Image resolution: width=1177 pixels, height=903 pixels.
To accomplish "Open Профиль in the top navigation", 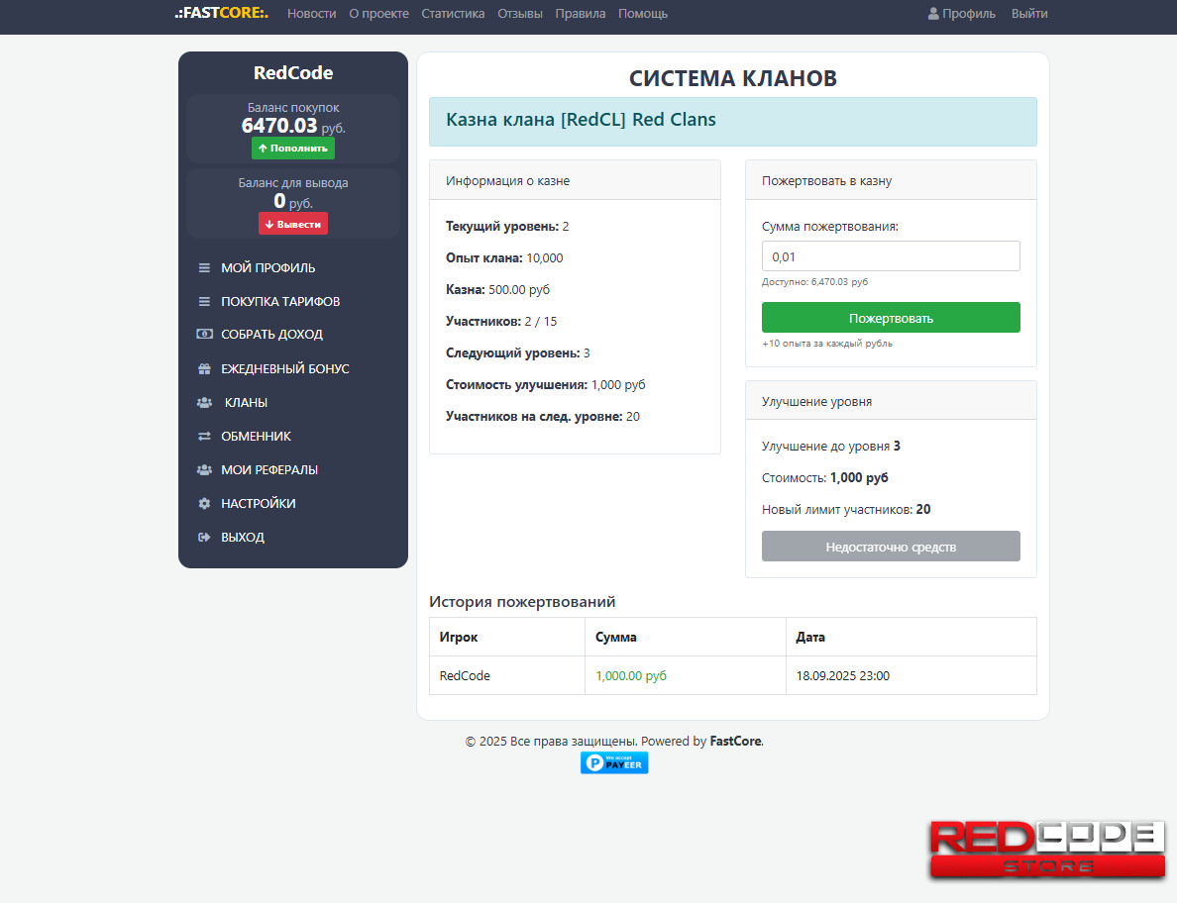I will point(962,14).
